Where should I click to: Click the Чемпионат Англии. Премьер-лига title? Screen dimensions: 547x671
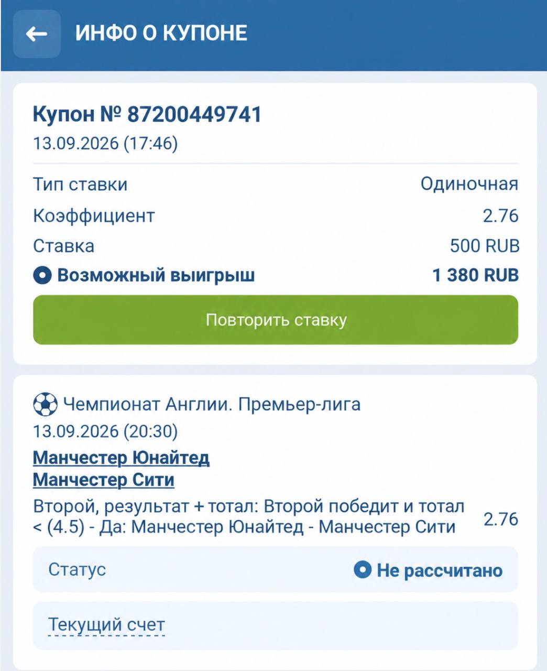point(212,405)
